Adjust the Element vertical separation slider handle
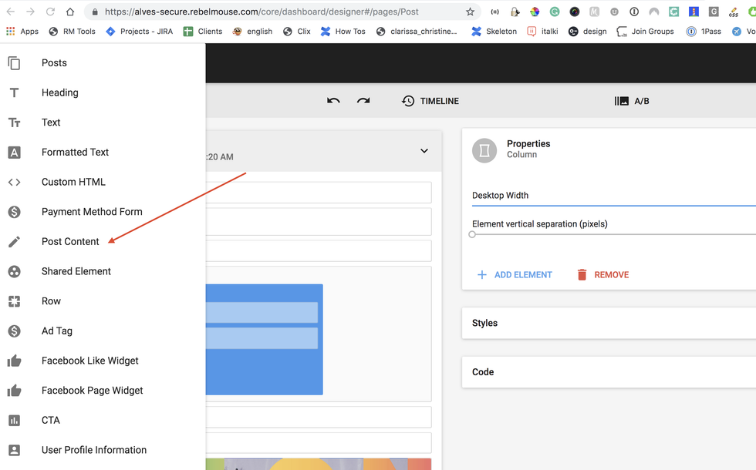756x470 pixels. pyautogui.click(x=472, y=234)
